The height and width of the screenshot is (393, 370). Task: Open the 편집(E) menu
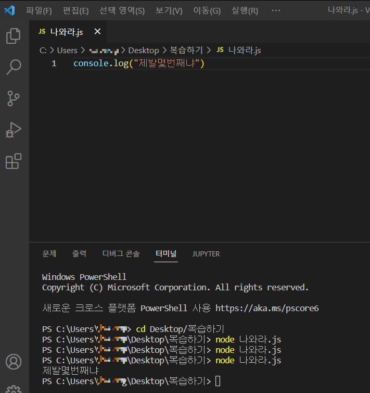click(x=75, y=10)
